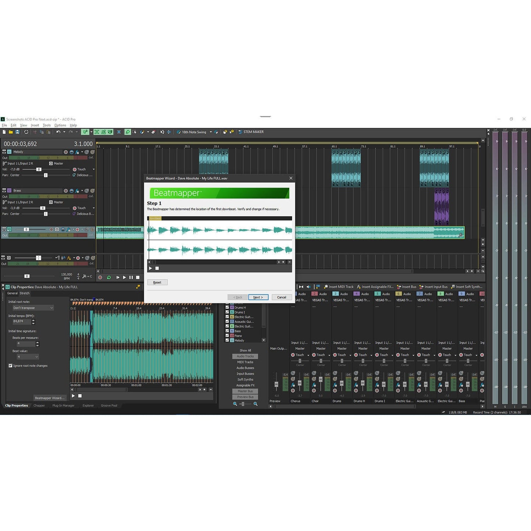
Task: Click the What's This help icon
Action: (x=232, y=132)
